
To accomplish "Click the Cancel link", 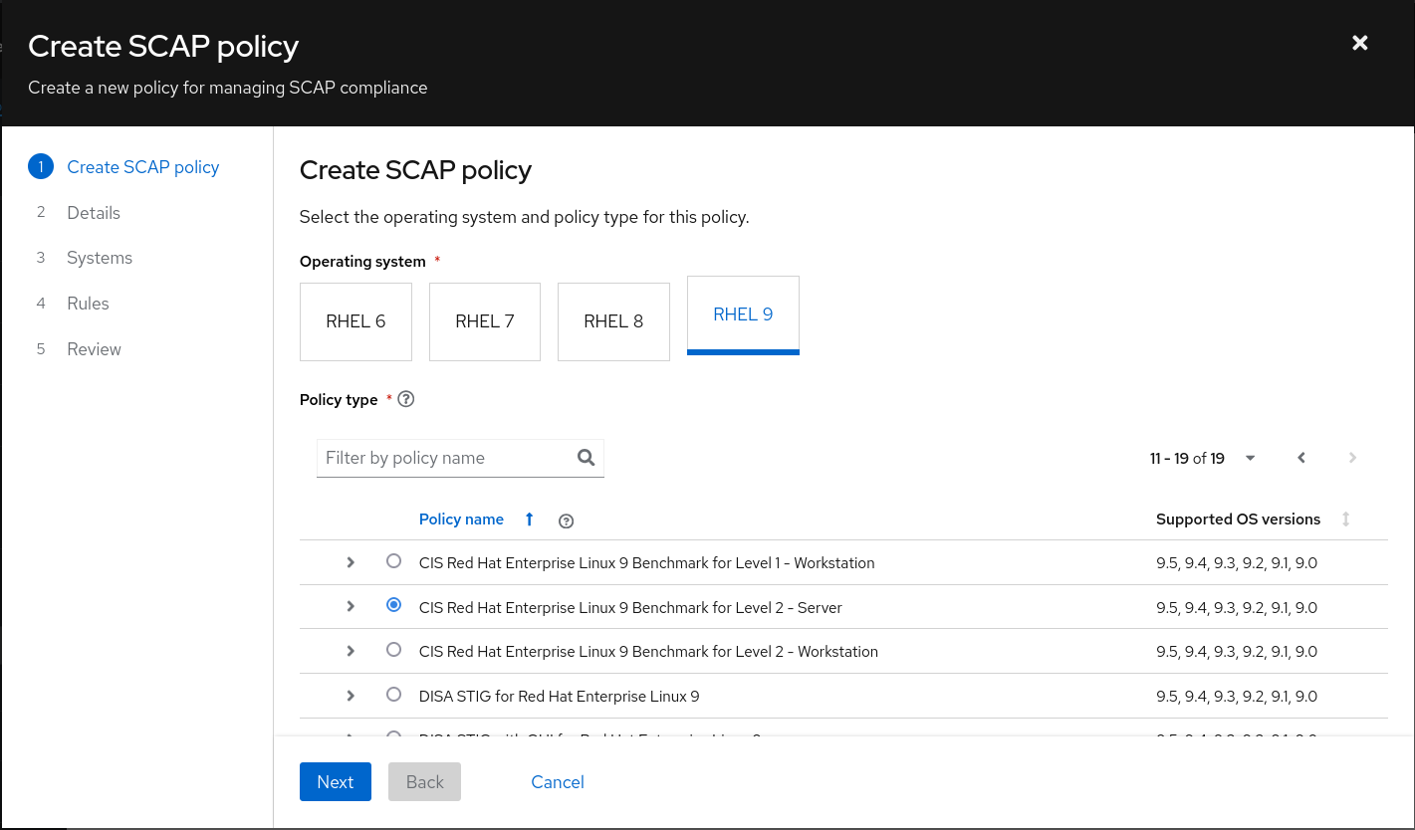I will [x=558, y=782].
